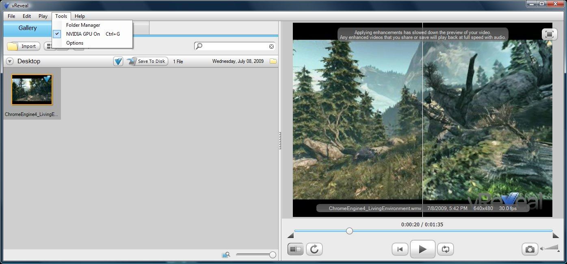567x264 pixels.
Task: Enter fullscreen video preview
Action: 549,34
